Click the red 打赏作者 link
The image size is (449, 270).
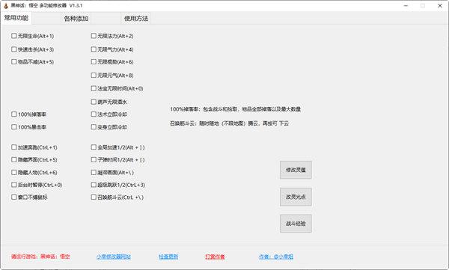[x=215, y=257]
